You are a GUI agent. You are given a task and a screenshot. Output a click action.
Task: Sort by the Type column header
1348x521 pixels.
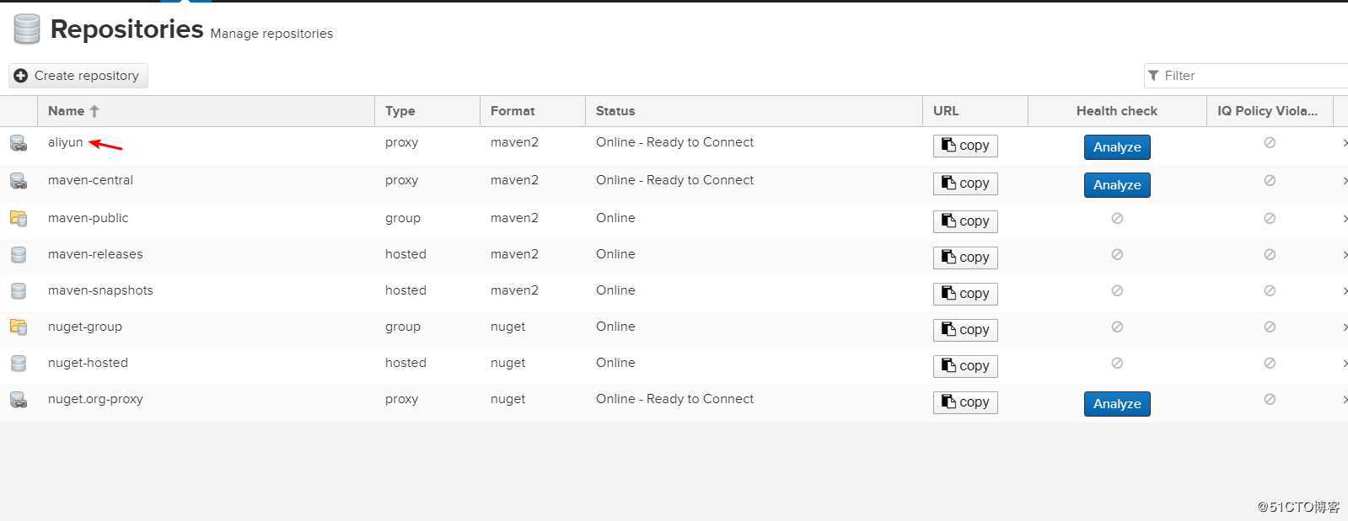click(427, 111)
